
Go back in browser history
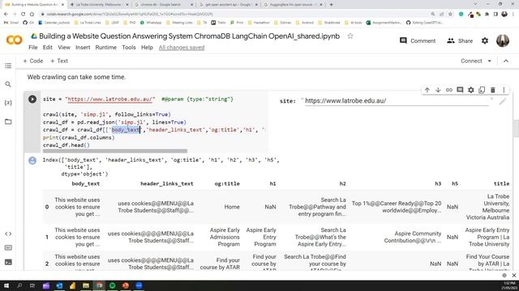click(x=6, y=15)
